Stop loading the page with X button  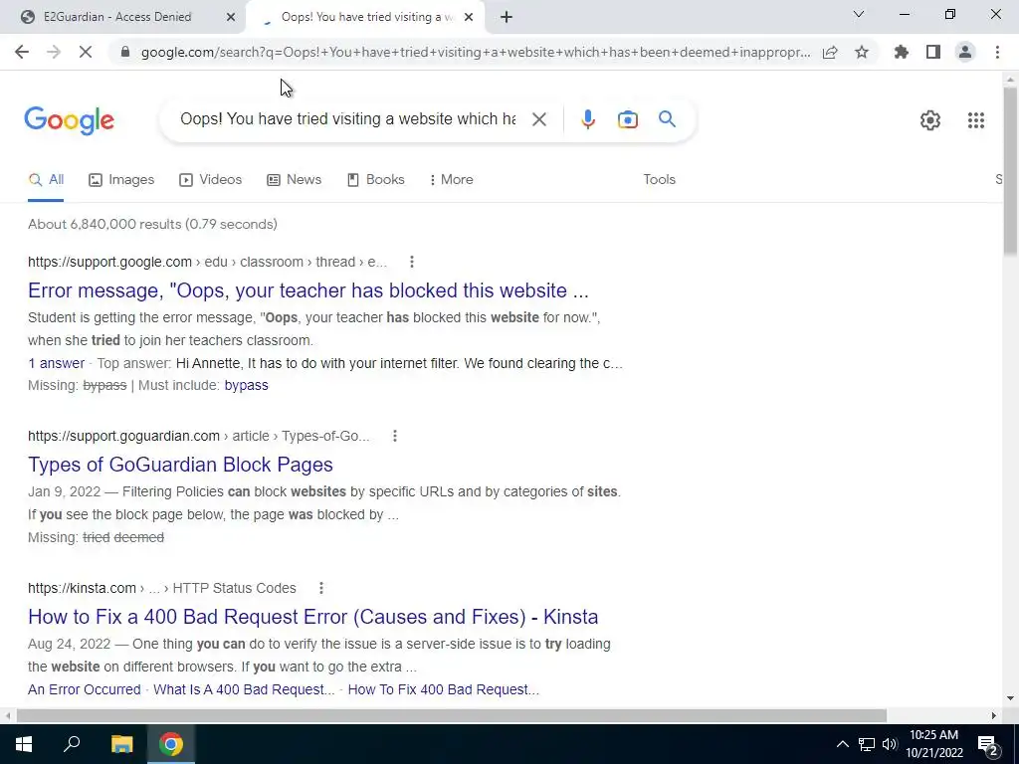click(x=86, y=52)
